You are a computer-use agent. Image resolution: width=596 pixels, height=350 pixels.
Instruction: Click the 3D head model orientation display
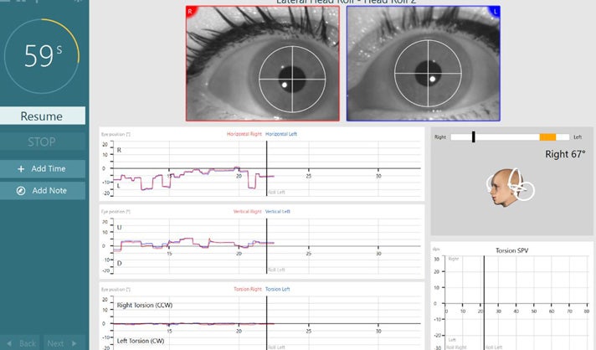pos(511,188)
